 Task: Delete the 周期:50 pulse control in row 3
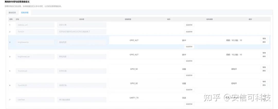(264, 42)
